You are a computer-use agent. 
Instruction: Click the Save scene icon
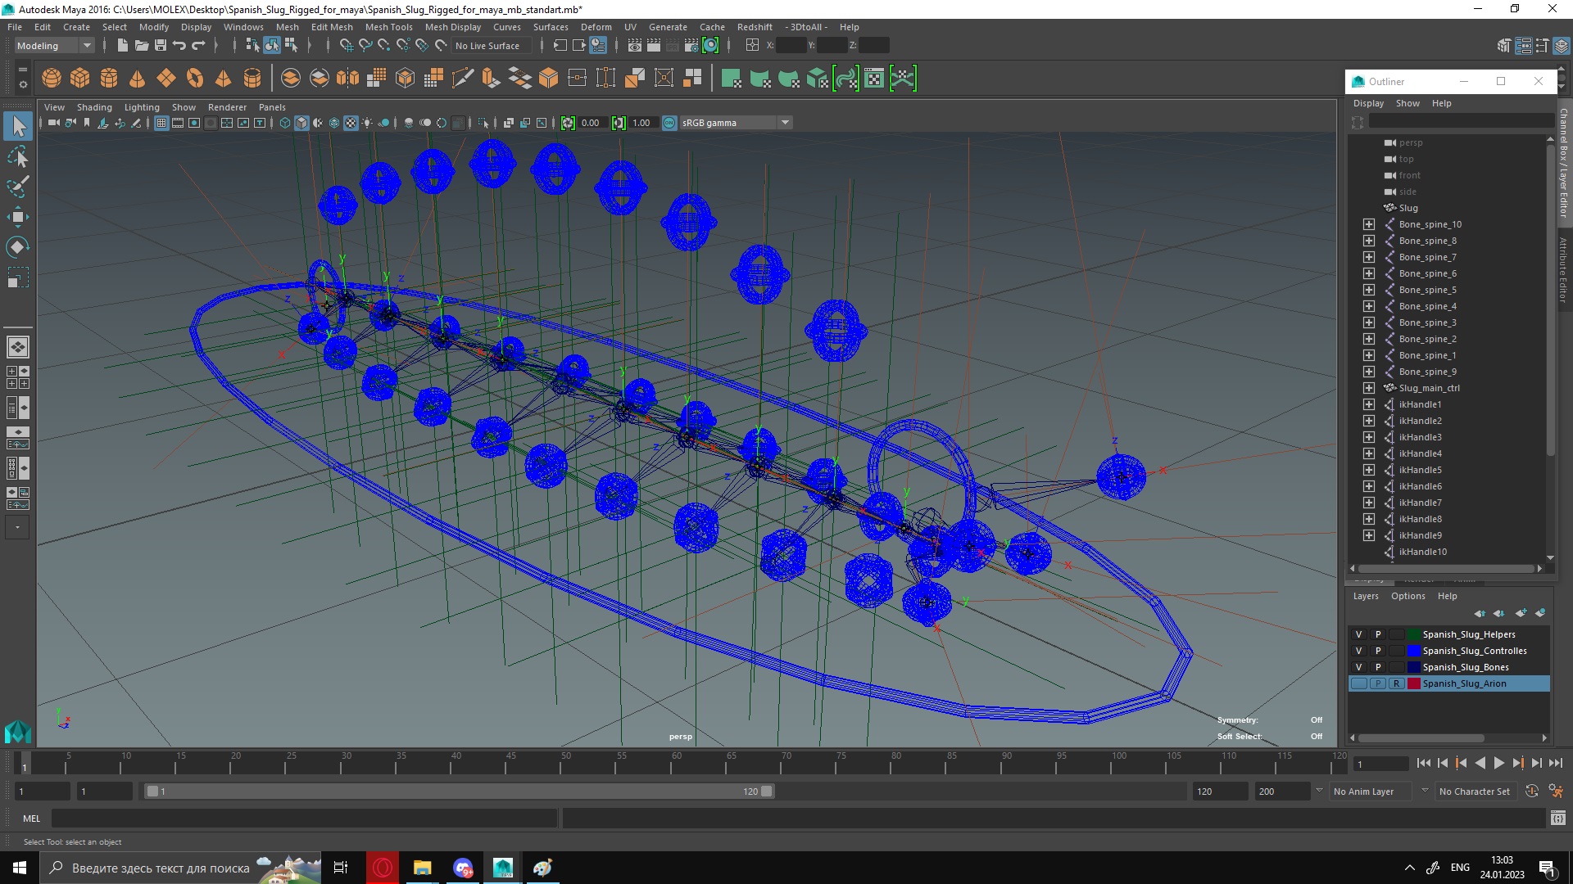[161, 46]
